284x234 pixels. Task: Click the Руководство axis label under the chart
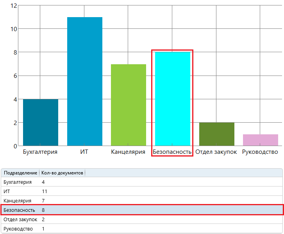click(260, 152)
